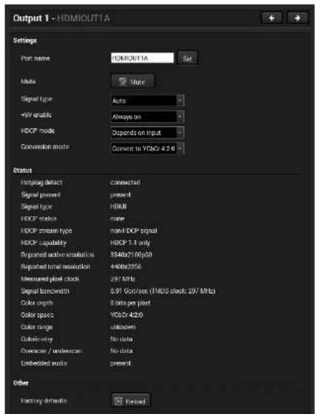Mute the output with the Mute button
The width and height of the screenshot is (315, 414).
tap(133, 81)
